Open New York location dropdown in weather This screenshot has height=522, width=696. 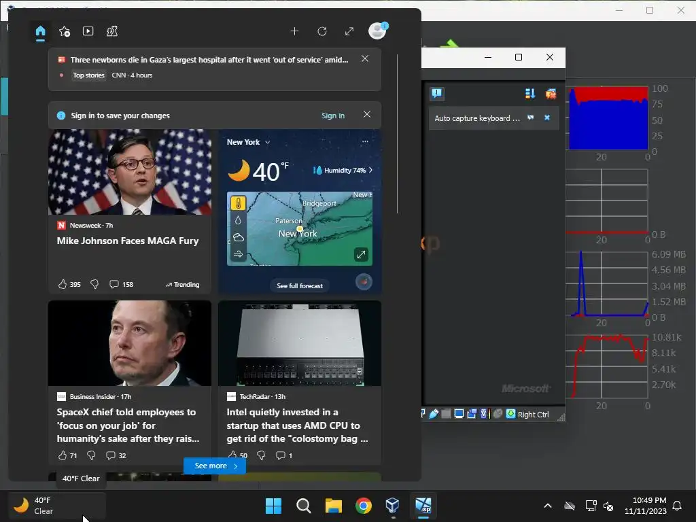[x=249, y=142]
